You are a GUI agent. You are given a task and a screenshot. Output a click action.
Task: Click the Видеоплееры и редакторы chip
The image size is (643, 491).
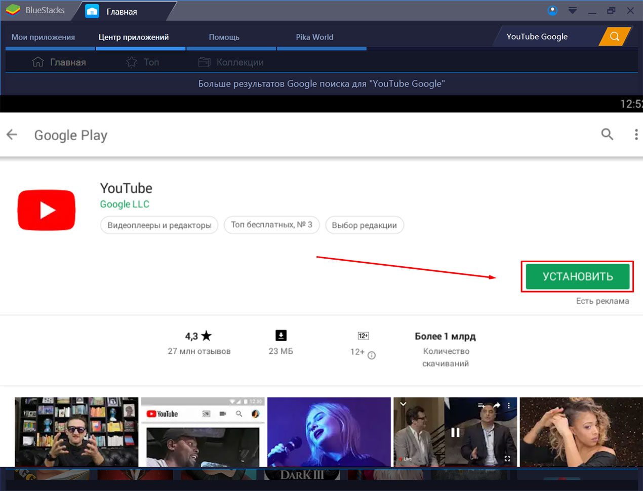[x=159, y=225]
